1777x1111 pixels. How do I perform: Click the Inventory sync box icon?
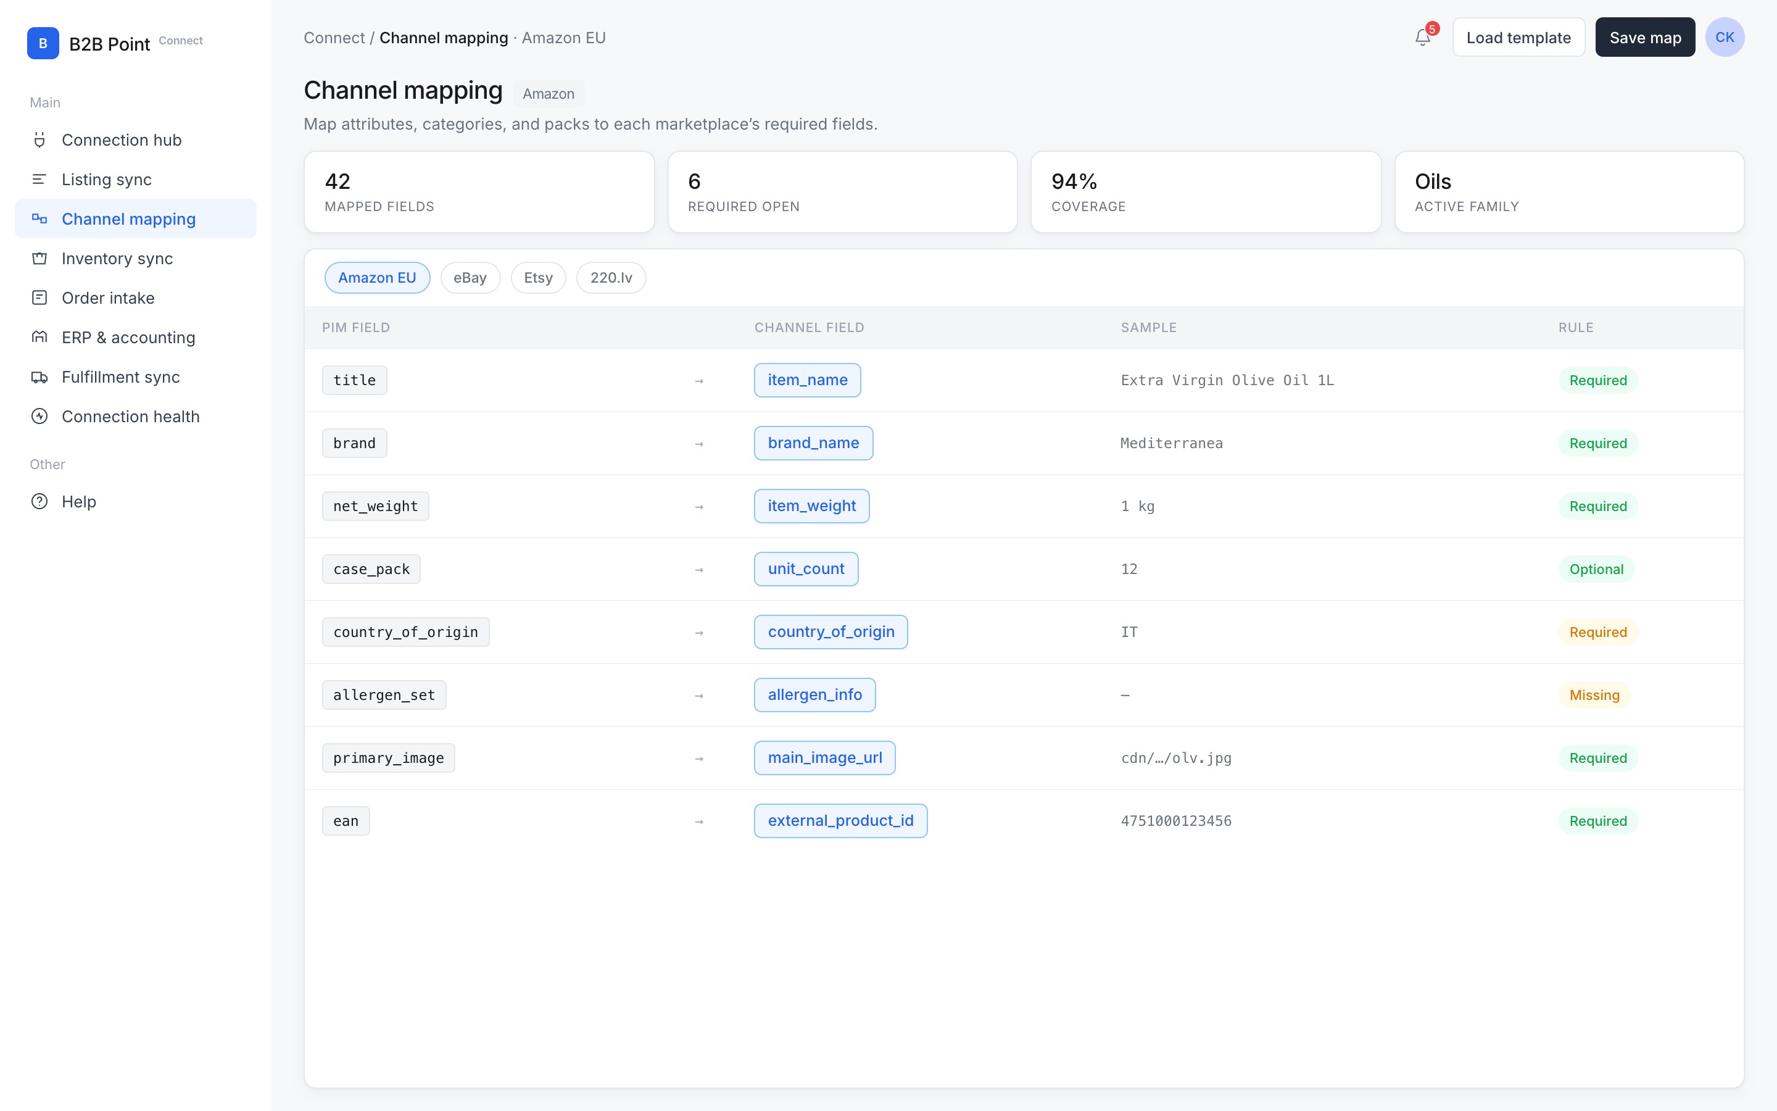point(39,259)
